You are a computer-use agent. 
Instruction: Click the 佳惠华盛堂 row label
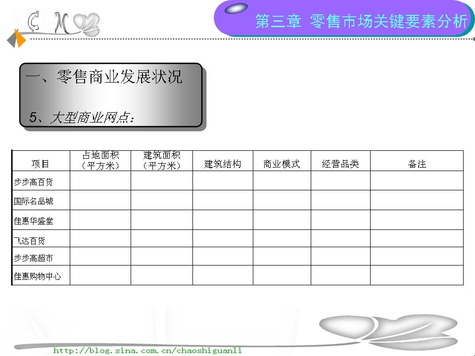click(34, 221)
